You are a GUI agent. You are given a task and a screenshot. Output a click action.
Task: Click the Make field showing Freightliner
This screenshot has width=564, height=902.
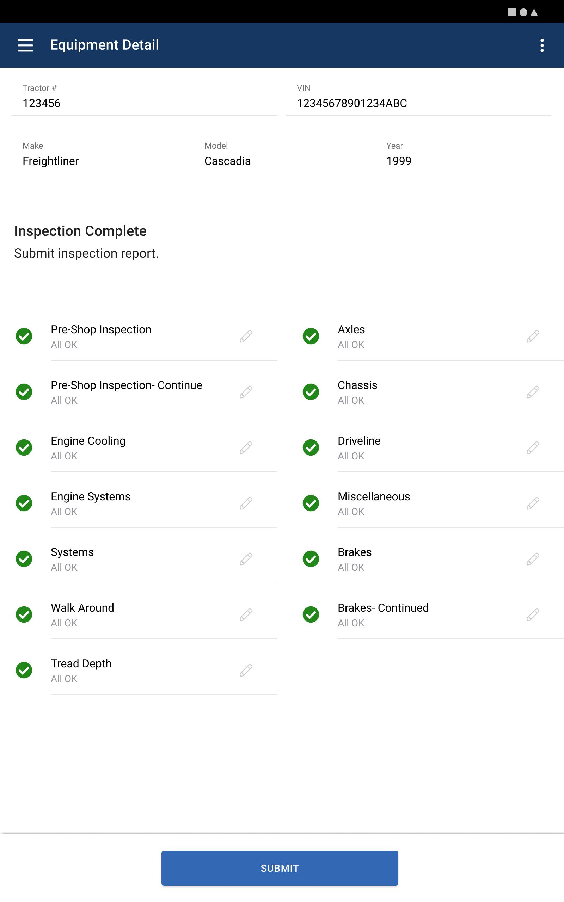[x=99, y=155]
